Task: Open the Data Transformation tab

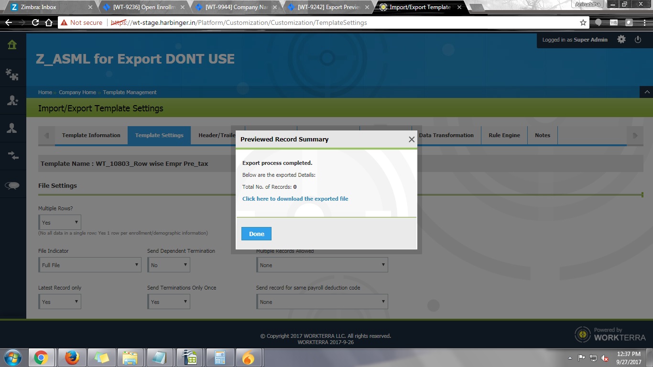Action: (446, 135)
